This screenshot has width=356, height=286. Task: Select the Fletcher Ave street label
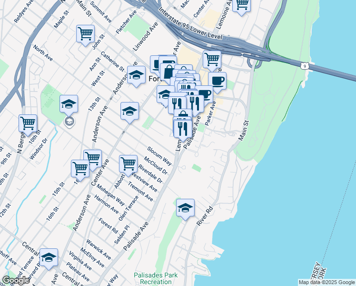tap(126, 22)
